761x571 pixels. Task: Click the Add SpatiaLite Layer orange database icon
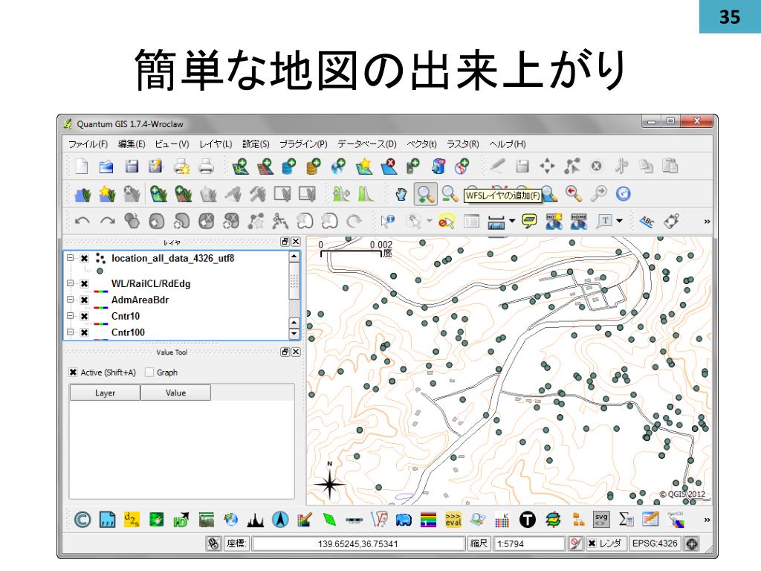(x=314, y=167)
